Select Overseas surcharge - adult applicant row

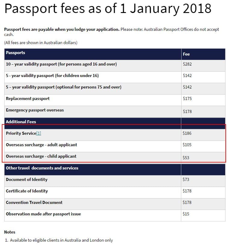tap(115, 147)
